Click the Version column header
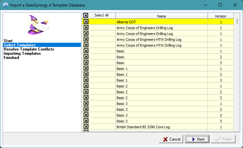Image resolution: width=243 pixels, height=148 pixels. coord(220,16)
